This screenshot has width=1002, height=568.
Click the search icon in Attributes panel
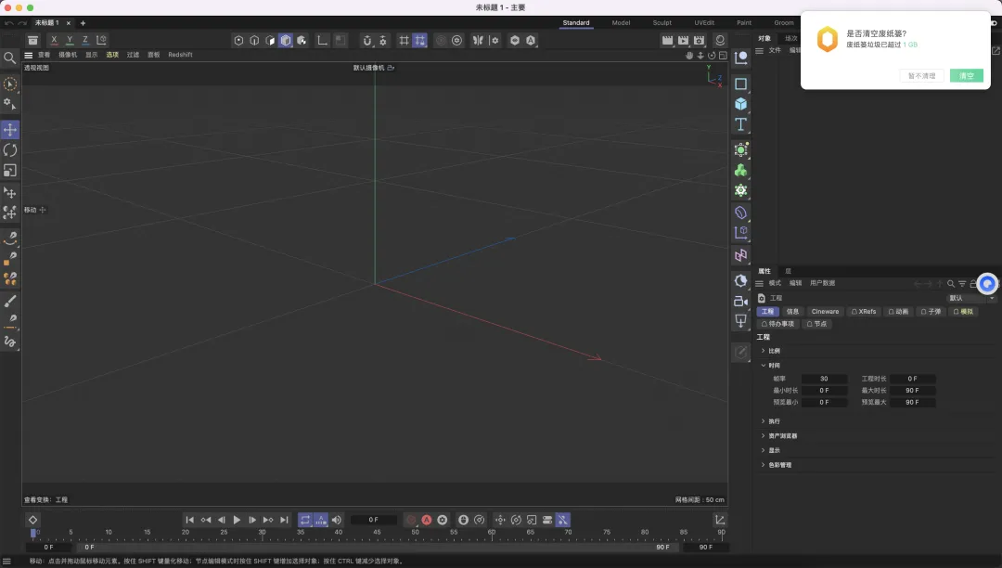[951, 284]
